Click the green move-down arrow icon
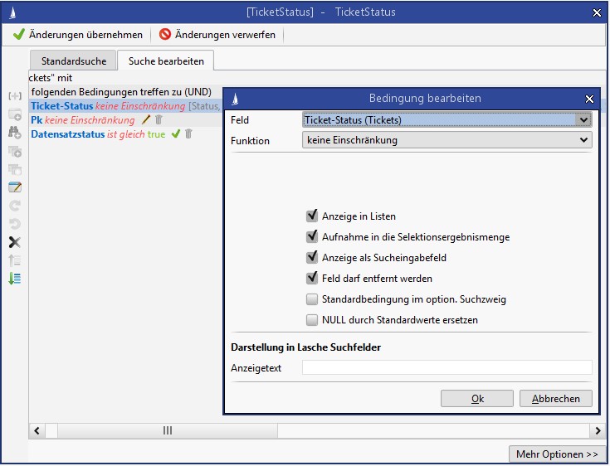610x466 pixels. coord(14,279)
